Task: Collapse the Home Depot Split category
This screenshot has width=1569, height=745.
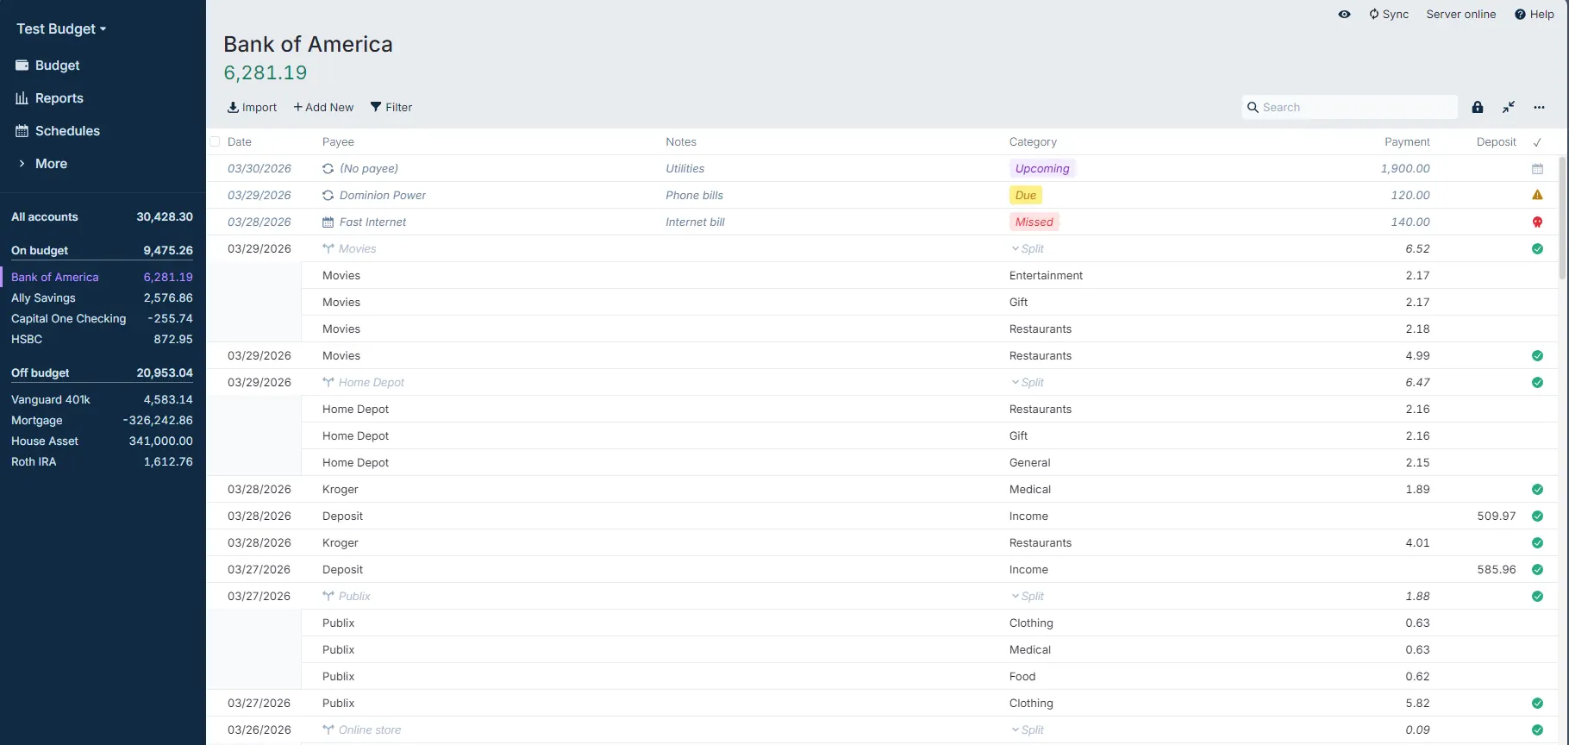Action: pyautogui.click(x=1027, y=382)
